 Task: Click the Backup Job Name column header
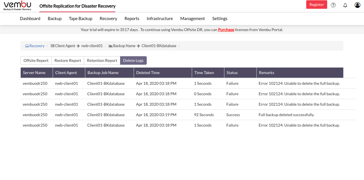tap(109, 73)
